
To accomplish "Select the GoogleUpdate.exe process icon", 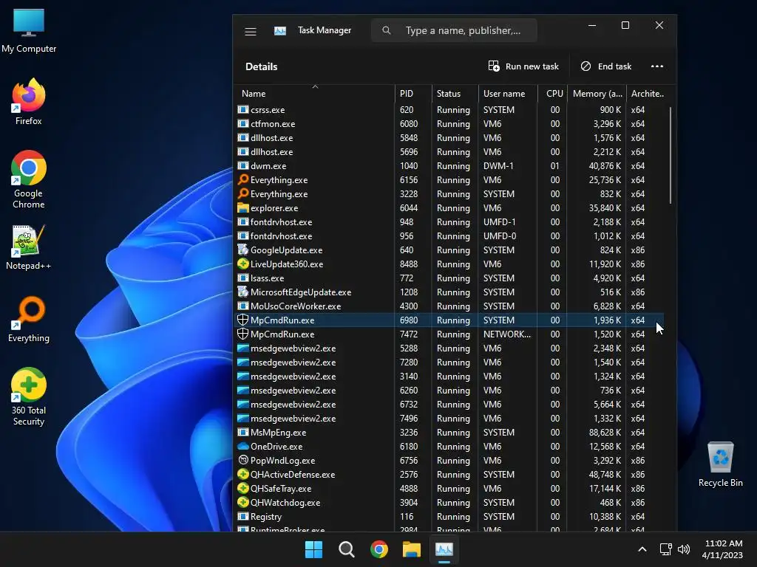I will tap(243, 250).
